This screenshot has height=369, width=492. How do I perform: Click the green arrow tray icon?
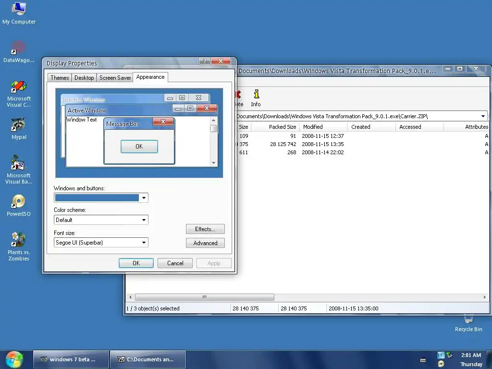449,355
